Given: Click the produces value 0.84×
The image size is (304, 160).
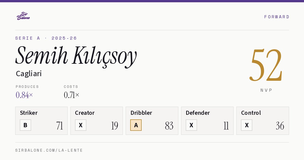Looking at the screenshot, I should coord(24,95).
